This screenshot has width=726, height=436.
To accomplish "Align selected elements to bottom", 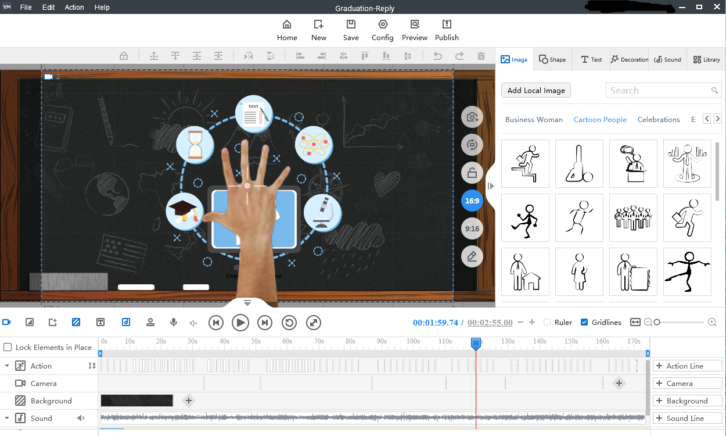I will pos(386,56).
